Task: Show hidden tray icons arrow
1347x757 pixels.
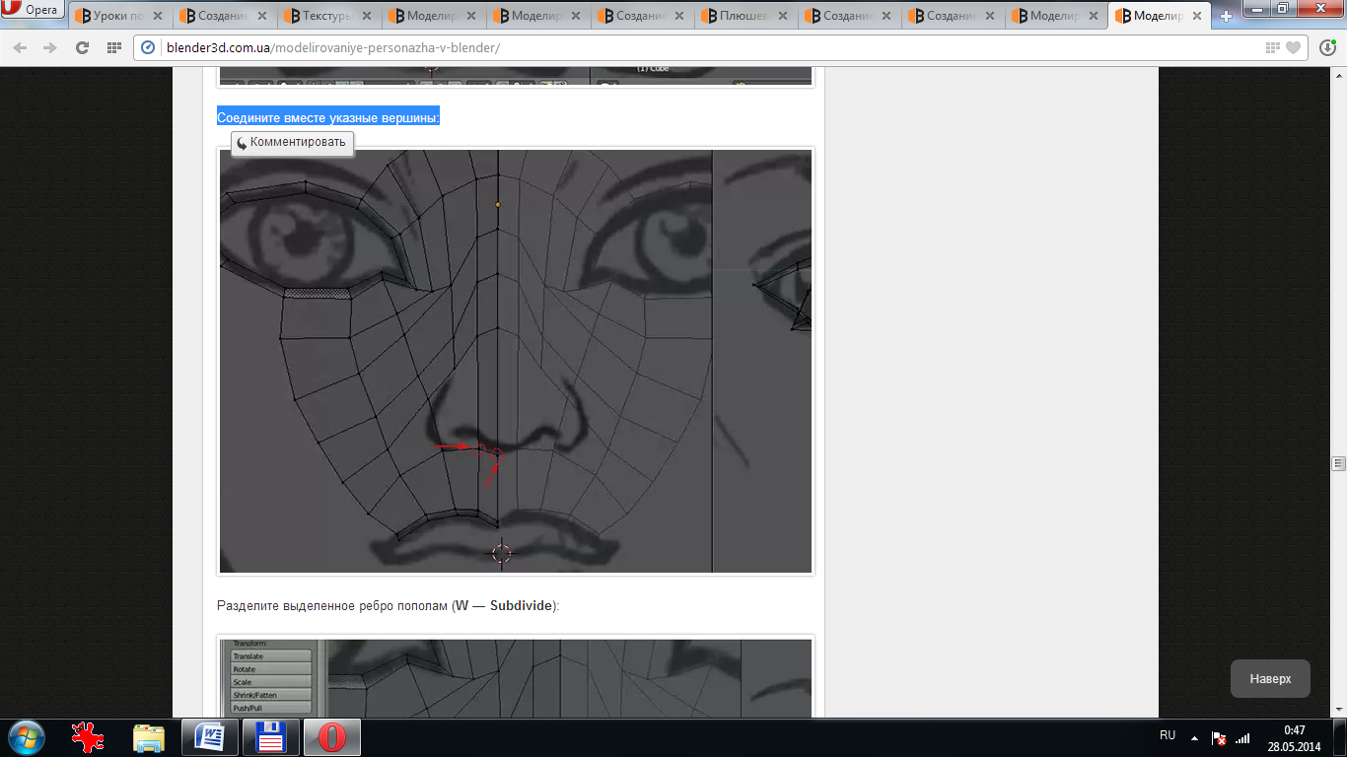Action: pos(1194,737)
